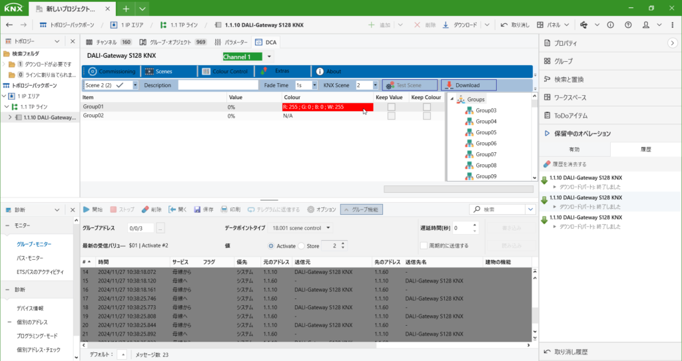The width and height of the screenshot is (682, 361).
Task: Select the Activate radio button
Action: [271, 246]
